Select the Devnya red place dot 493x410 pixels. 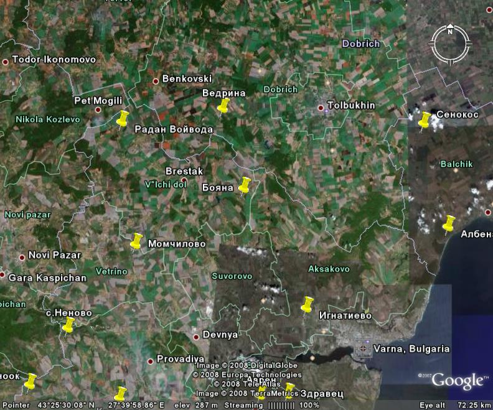click(x=196, y=337)
